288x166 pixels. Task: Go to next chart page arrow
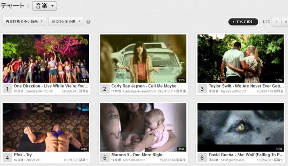coord(285,22)
